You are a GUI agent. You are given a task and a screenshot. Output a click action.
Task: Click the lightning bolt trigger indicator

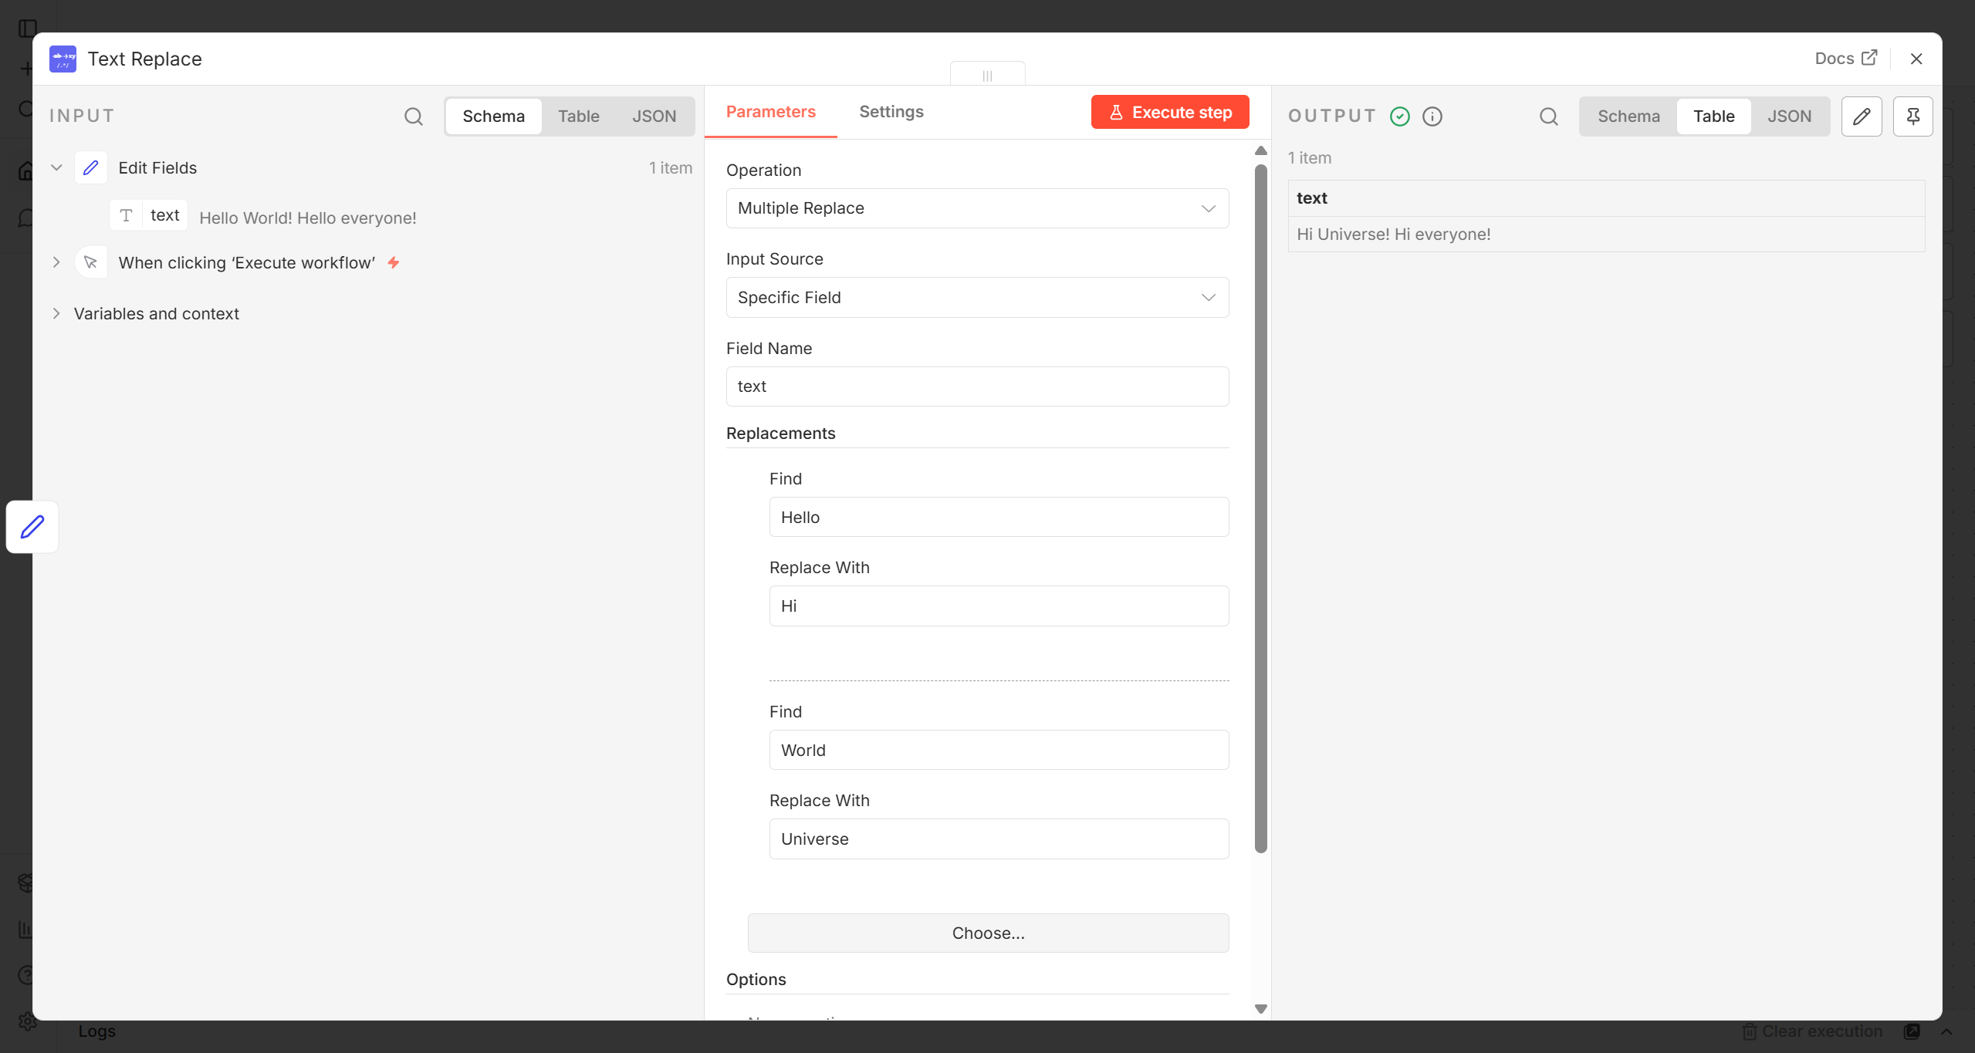(x=394, y=262)
